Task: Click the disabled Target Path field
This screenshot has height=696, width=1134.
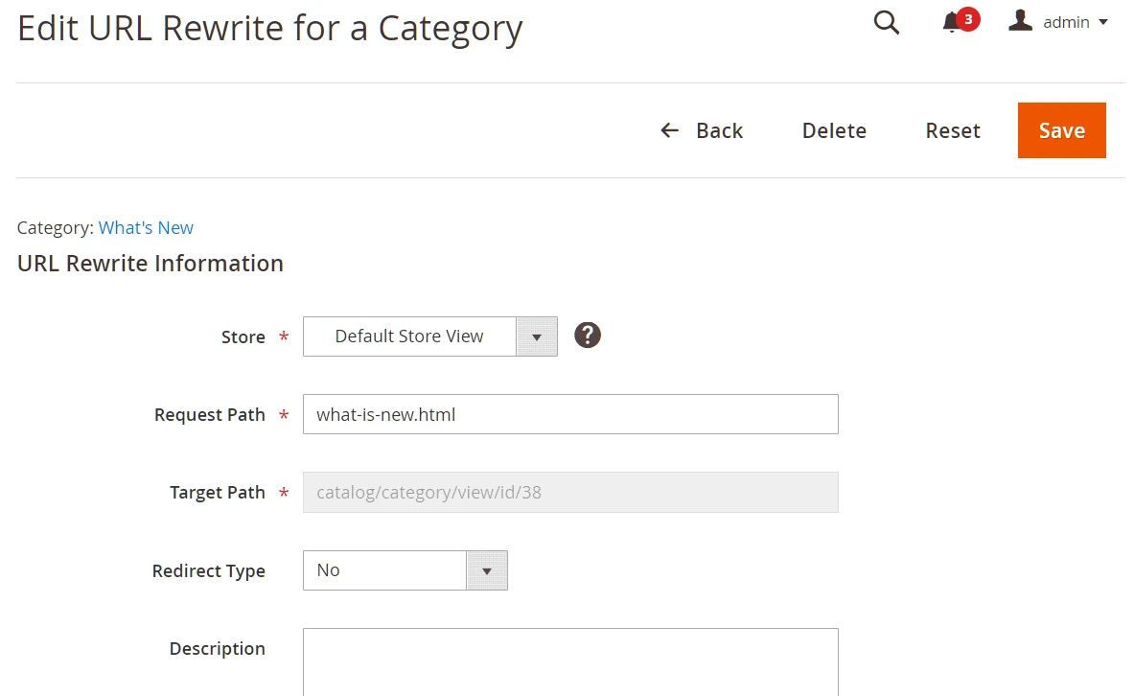Action: [x=570, y=492]
